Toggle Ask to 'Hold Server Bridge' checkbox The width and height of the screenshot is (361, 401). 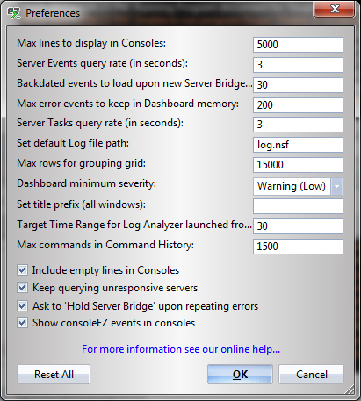(23, 306)
